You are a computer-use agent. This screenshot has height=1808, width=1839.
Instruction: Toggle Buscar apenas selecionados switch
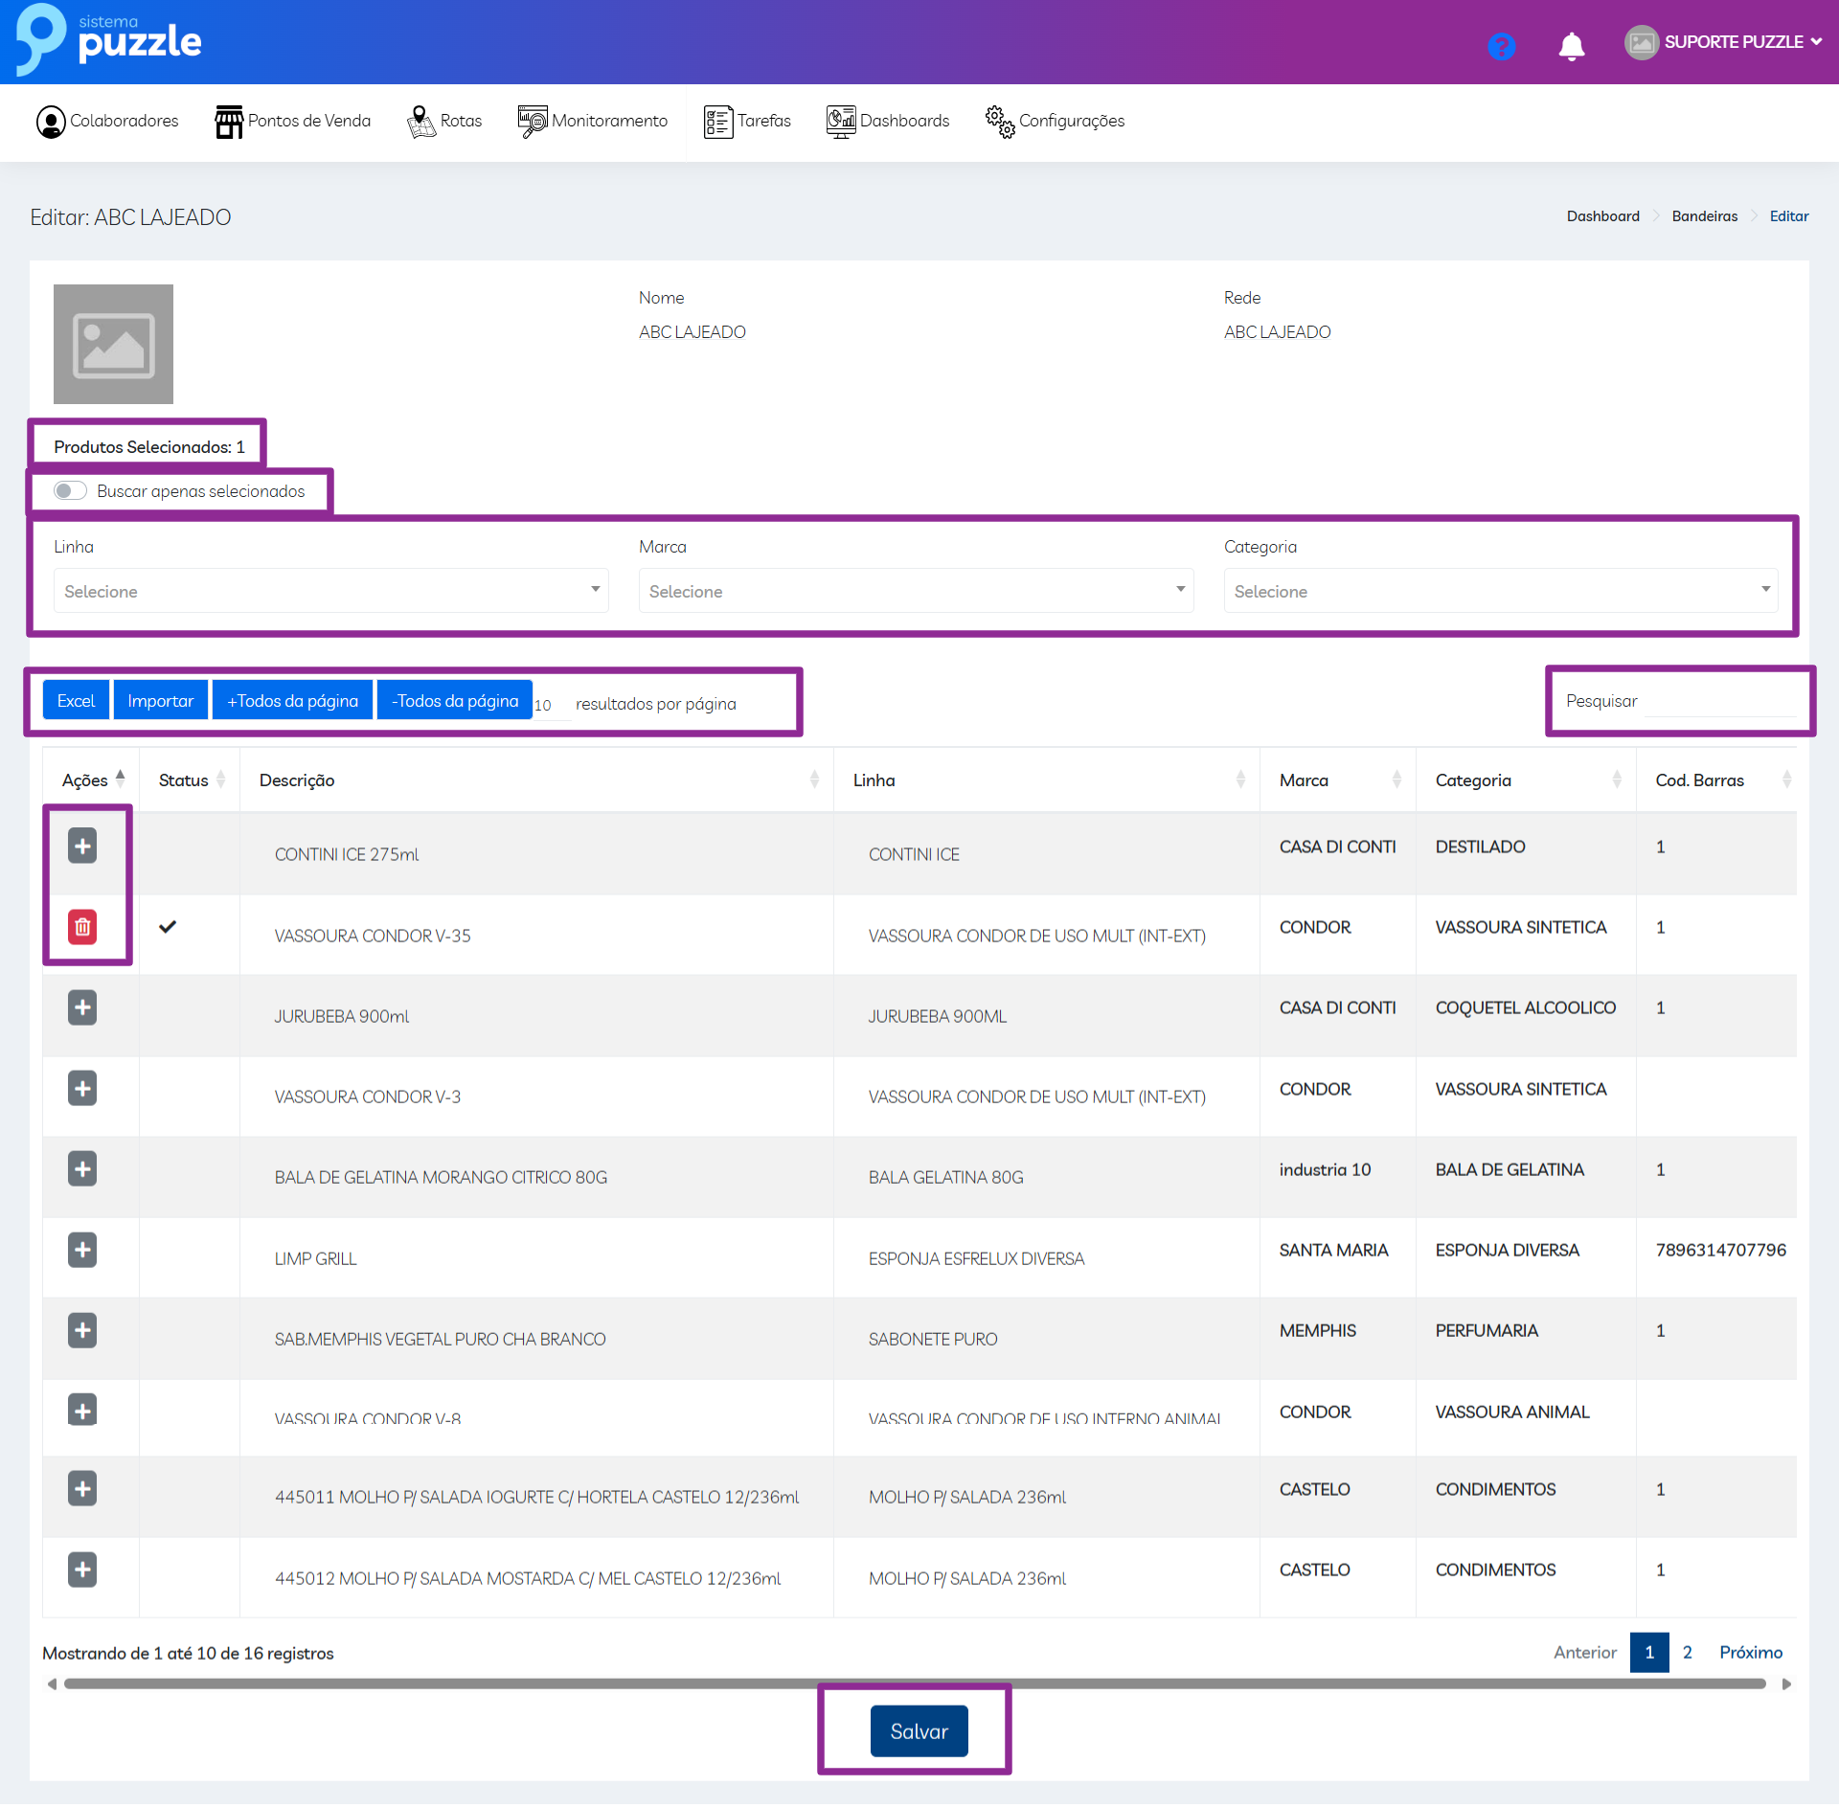pyautogui.click(x=71, y=491)
